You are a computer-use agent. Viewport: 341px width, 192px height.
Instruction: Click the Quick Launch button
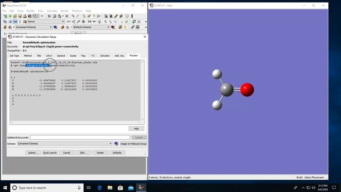(x=50, y=153)
